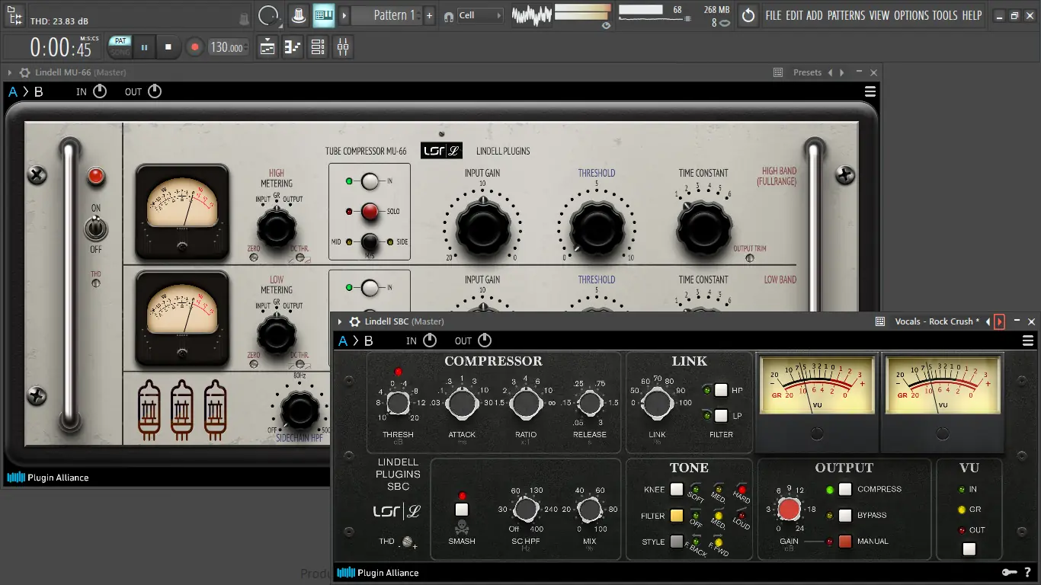Open the EDIT menu
Image resolution: width=1041 pixels, height=585 pixels.
794,15
